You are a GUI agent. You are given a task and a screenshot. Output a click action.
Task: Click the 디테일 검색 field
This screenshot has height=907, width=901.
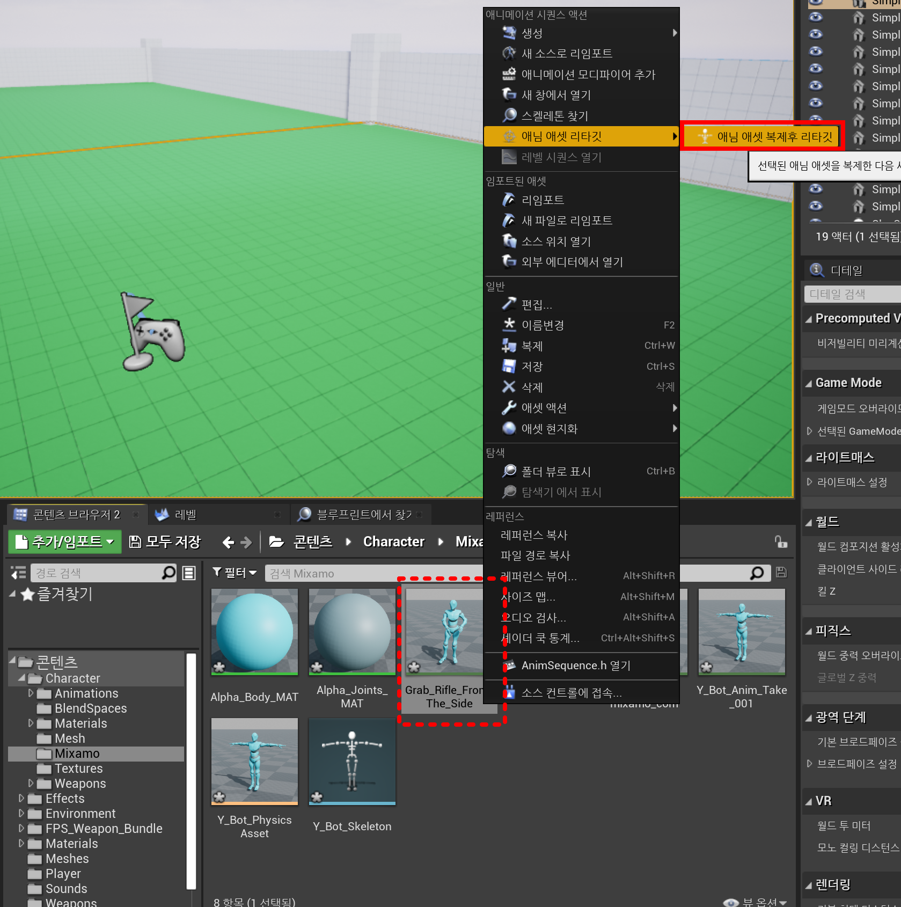[x=852, y=294]
